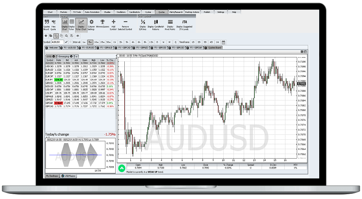The height and width of the screenshot is (199, 362).
Task: Set timeframe to 1W
Action: (217, 42)
